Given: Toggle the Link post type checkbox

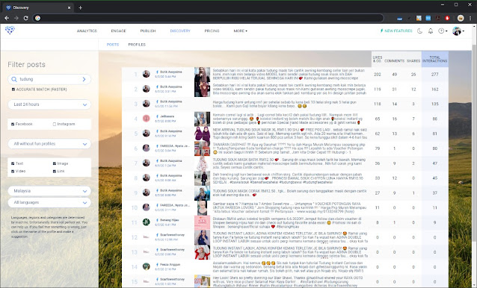Looking at the screenshot, I should (x=55, y=171).
